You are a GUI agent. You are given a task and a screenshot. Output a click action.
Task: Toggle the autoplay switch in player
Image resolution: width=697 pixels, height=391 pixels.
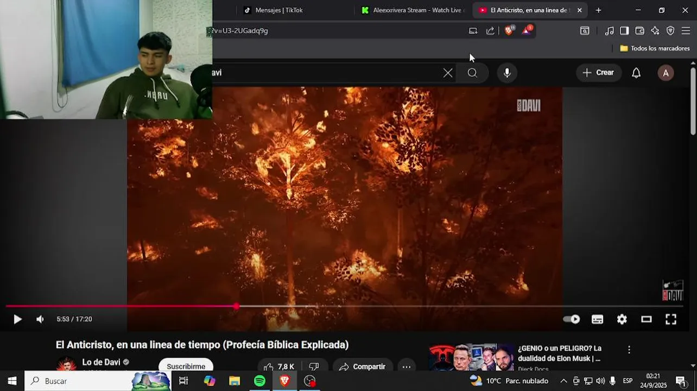coord(571,319)
